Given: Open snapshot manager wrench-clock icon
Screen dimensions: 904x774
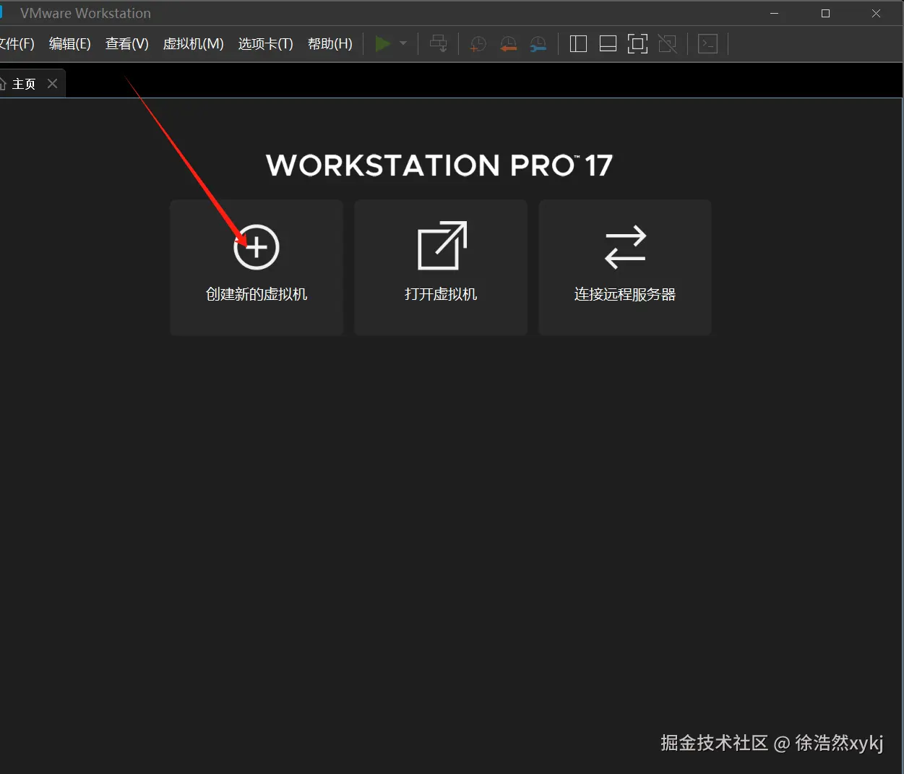Looking at the screenshot, I should coord(538,44).
